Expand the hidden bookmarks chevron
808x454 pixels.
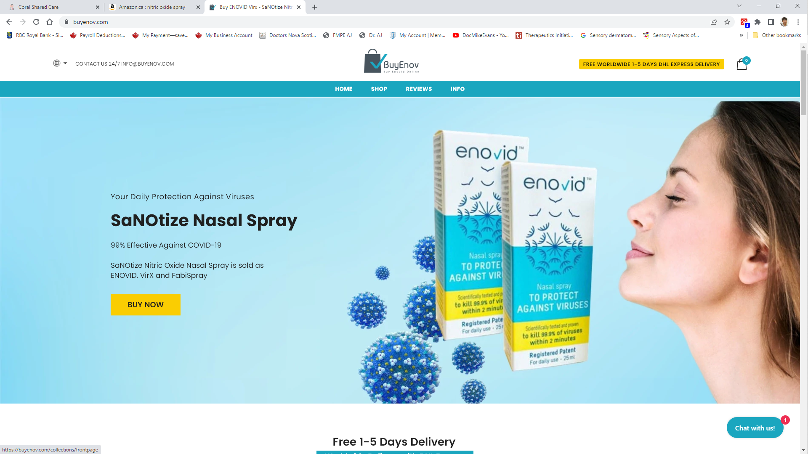[742, 35]
